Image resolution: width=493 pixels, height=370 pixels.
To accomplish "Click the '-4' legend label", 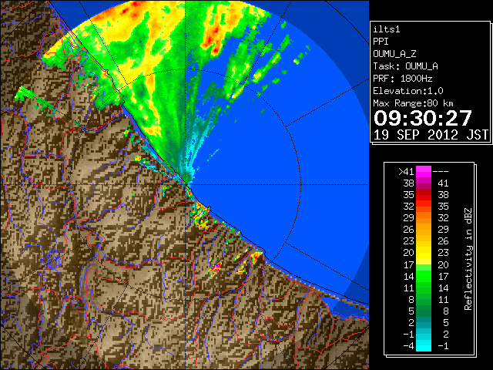I will [409, 346].
